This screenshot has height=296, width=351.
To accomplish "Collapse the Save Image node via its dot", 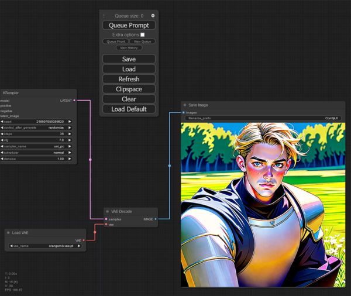I will click(x=185, y=105).
